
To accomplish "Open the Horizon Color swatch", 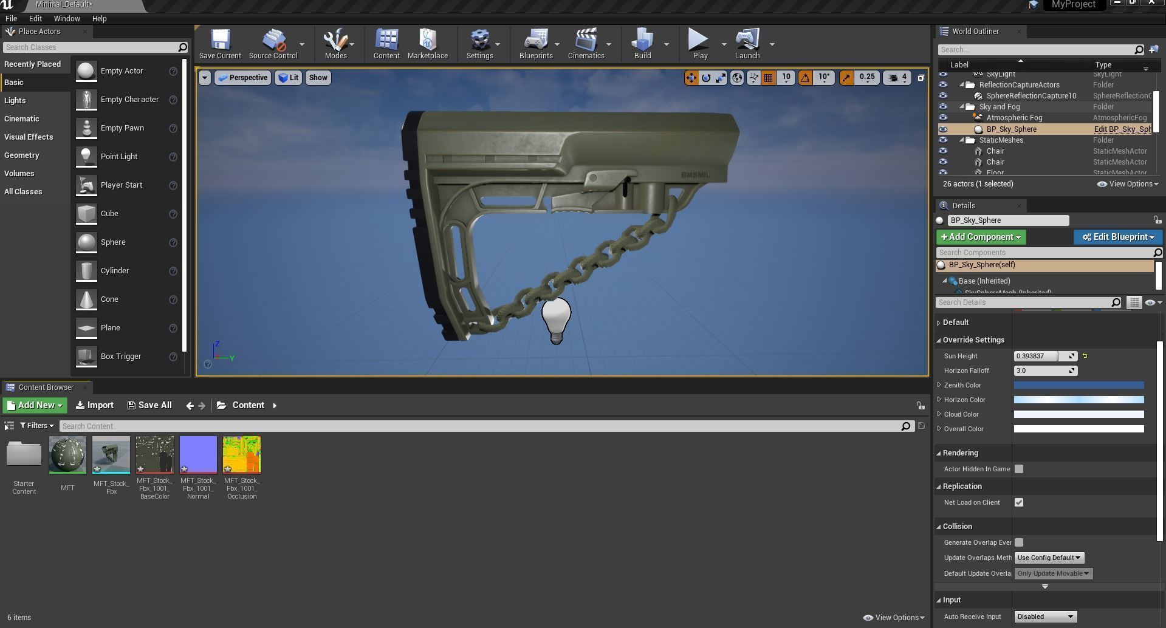I will point(1079,400).
